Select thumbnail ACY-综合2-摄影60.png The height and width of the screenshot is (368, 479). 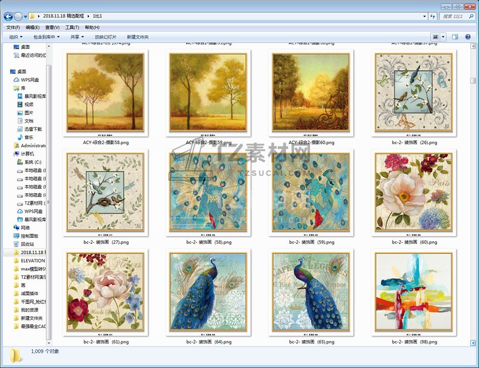(x=311, y=93)
